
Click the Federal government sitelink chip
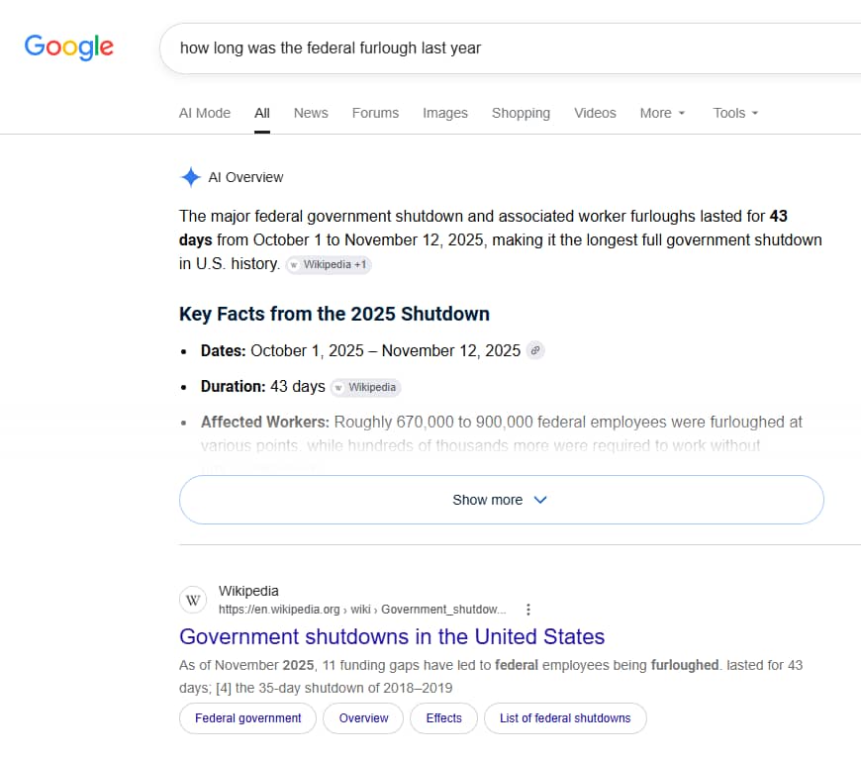pyautogui.click(x=247, y=718)
